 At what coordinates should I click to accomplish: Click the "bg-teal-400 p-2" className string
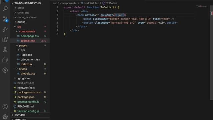coord(123,23)
